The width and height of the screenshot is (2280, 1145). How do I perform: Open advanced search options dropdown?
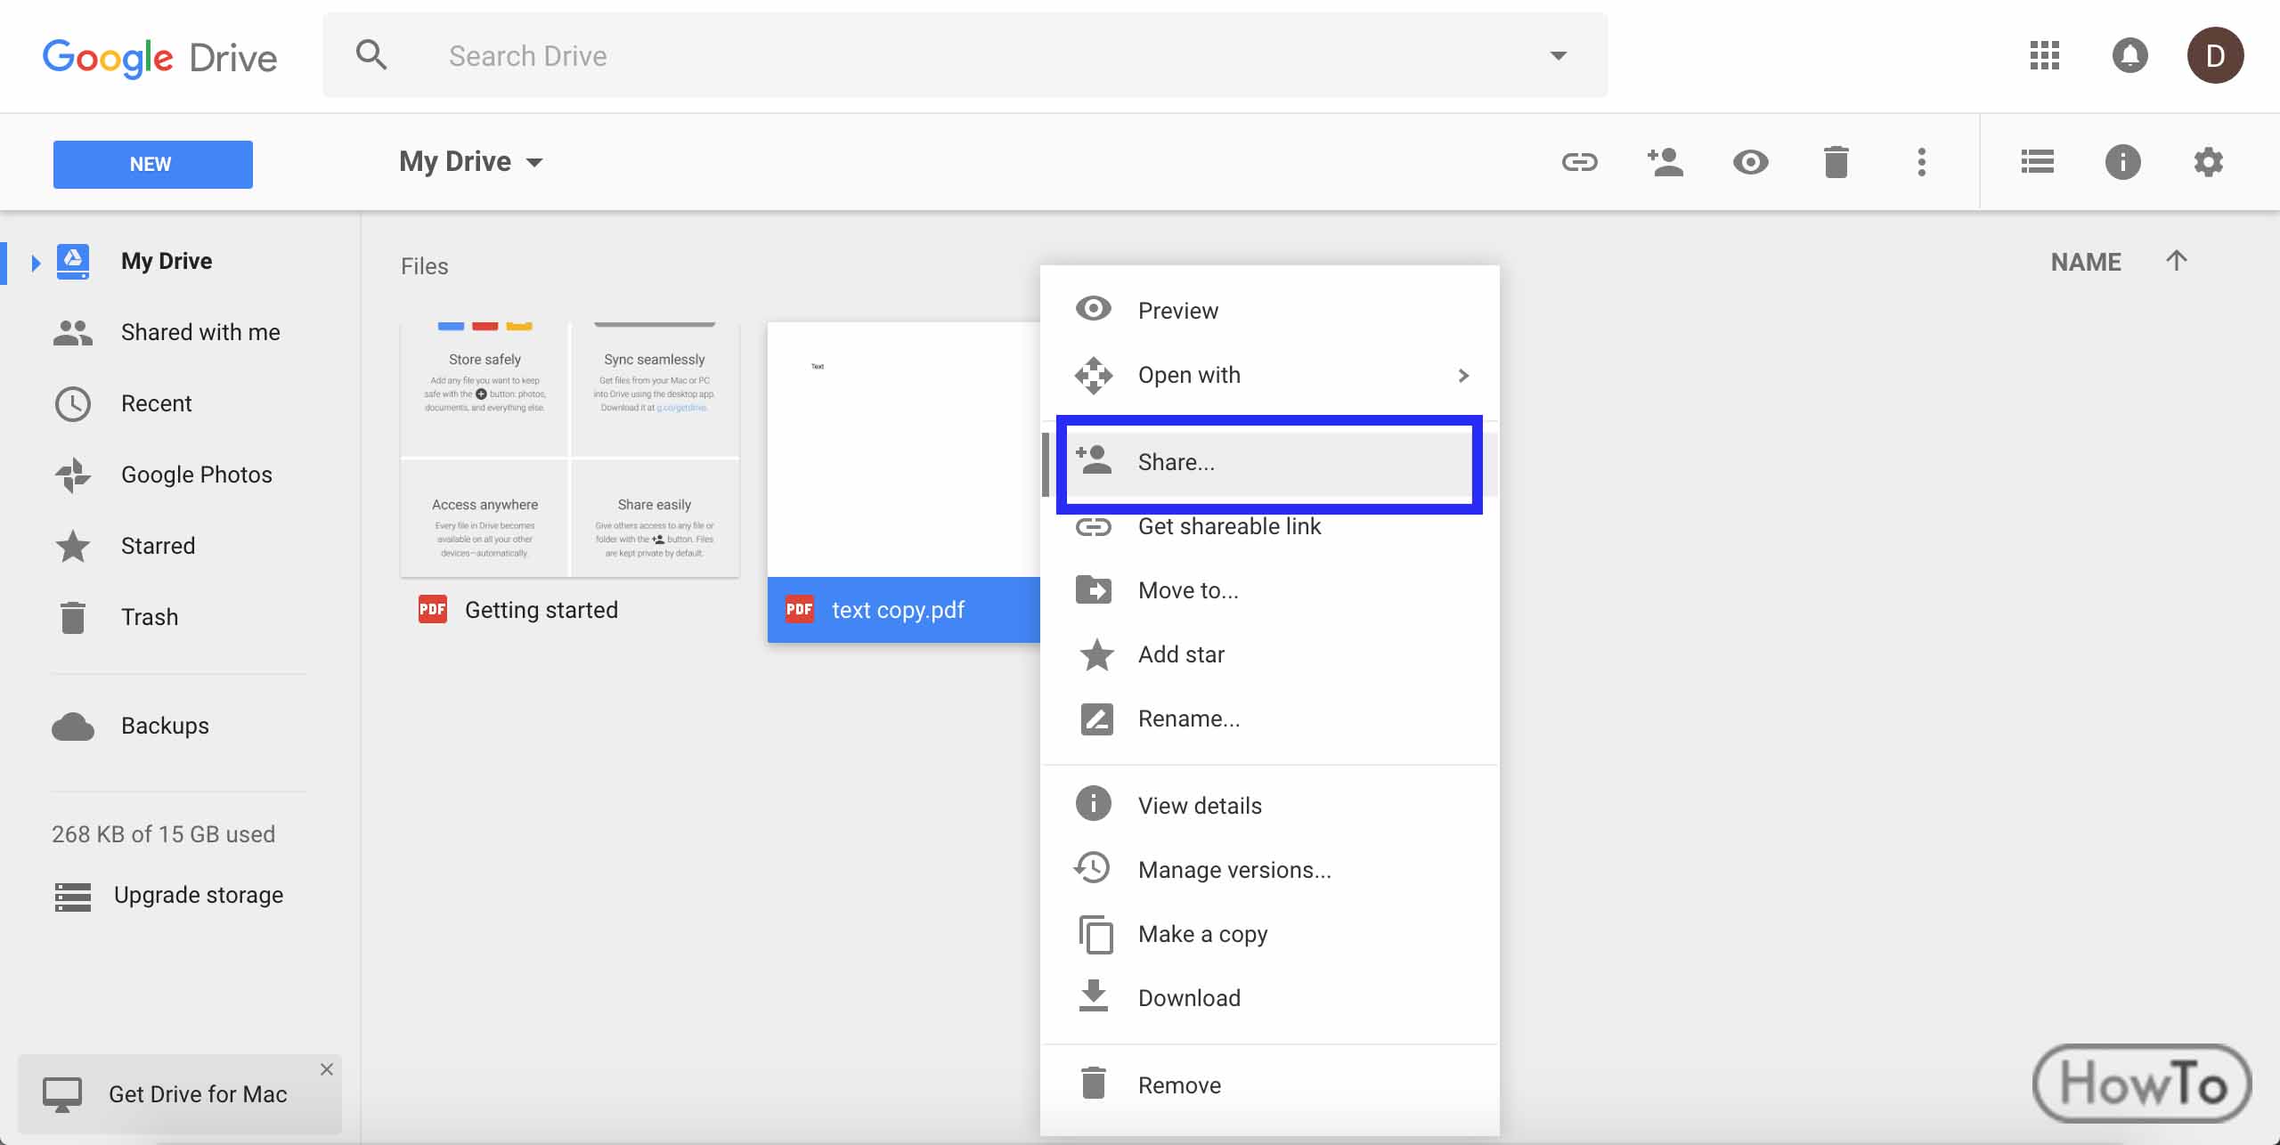pos(1558,55)
